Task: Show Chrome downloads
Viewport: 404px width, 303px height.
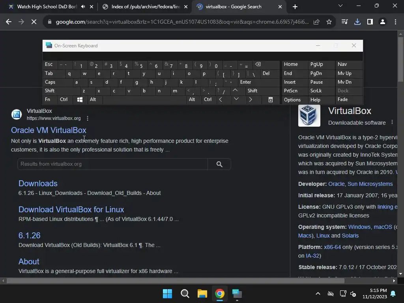Action: click(x=357, y=22)
